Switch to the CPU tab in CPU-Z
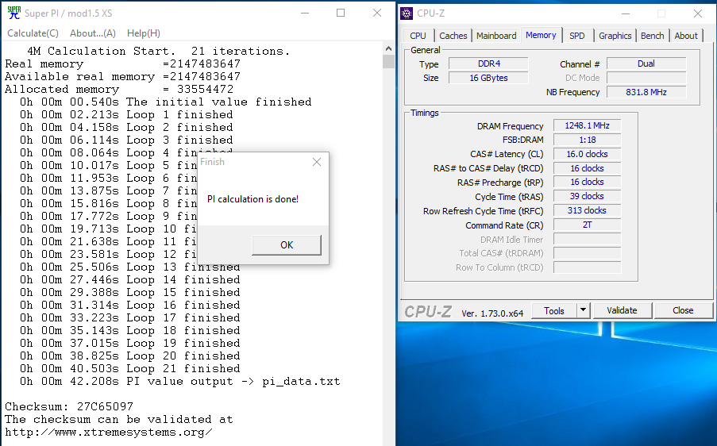 pos(418,36)
